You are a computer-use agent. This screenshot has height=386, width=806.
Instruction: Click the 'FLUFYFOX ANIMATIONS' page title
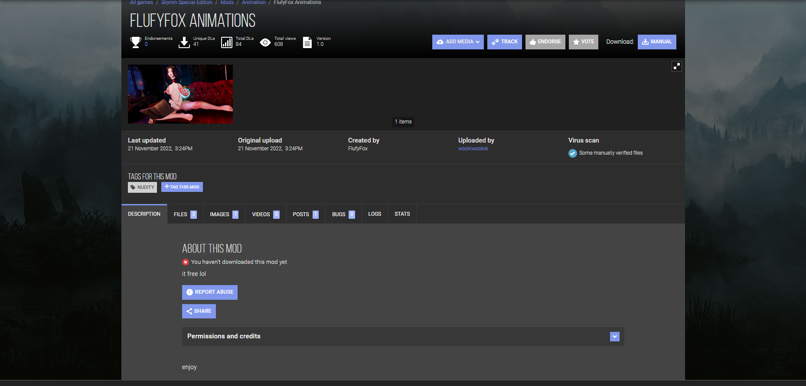point(193,21)
